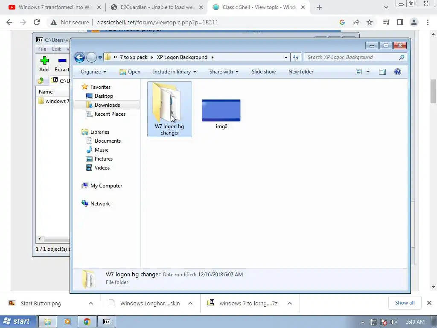Expand Share with menu

point(224,72)
